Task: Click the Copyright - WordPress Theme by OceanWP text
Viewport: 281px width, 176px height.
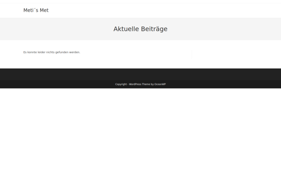Action: (x=140, y=84)
